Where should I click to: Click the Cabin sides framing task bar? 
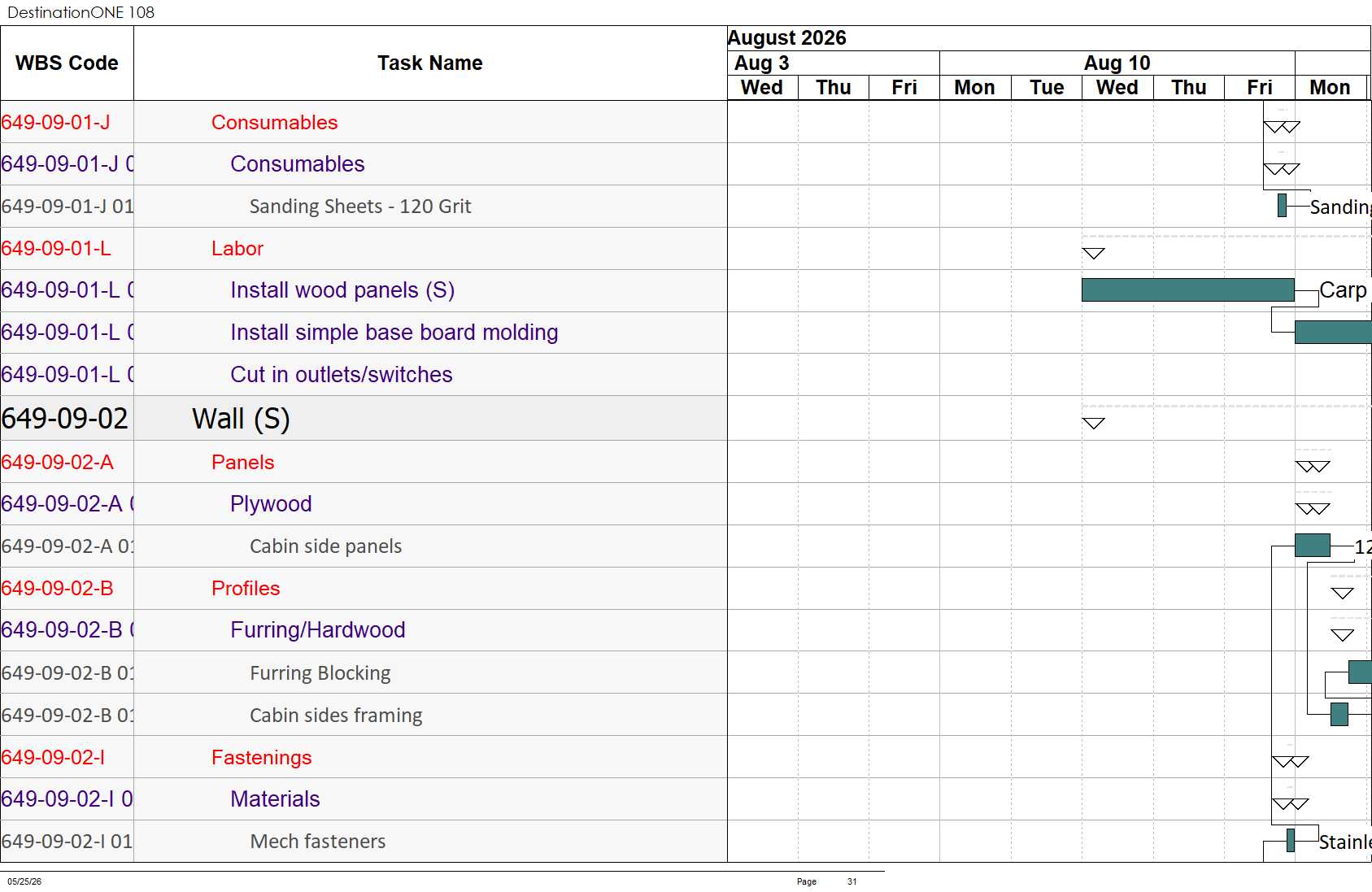(1339, 714)
